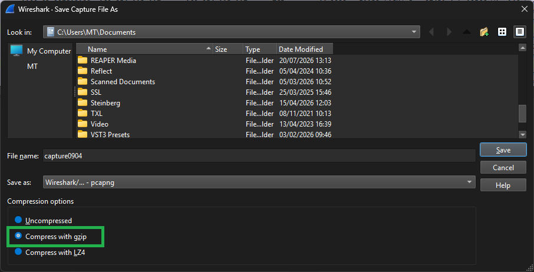
Task: Create a new folder icon
Action: pyautogui.click(x=484, y=32)
